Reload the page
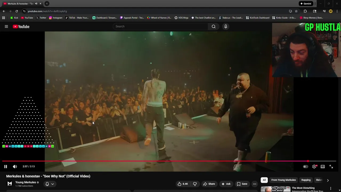 (17, 11)
